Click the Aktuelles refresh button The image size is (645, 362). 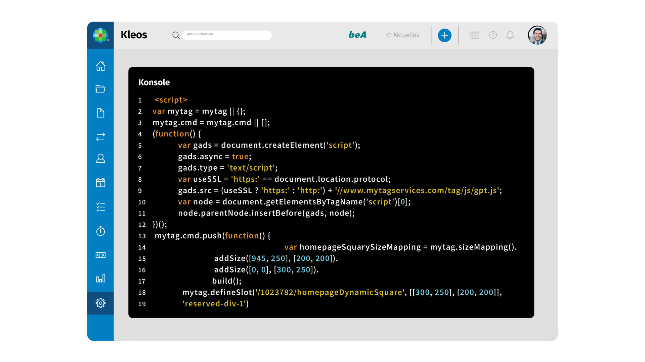coord(403,35)
